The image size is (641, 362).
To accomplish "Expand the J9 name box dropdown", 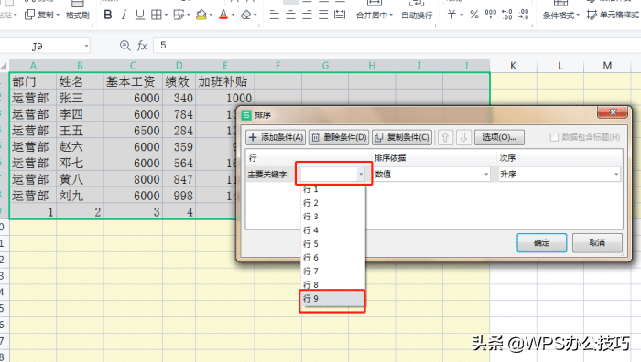I will (86, 46).
